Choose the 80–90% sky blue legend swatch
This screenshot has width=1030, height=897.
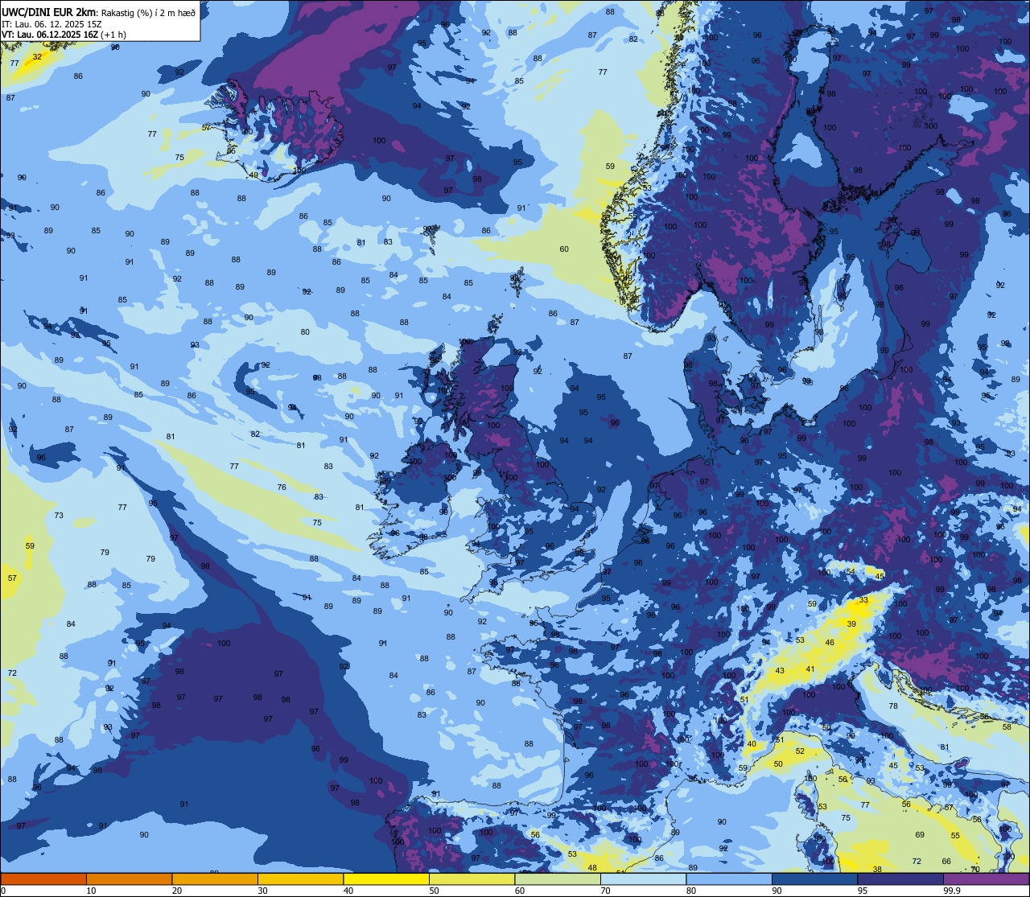729,878
